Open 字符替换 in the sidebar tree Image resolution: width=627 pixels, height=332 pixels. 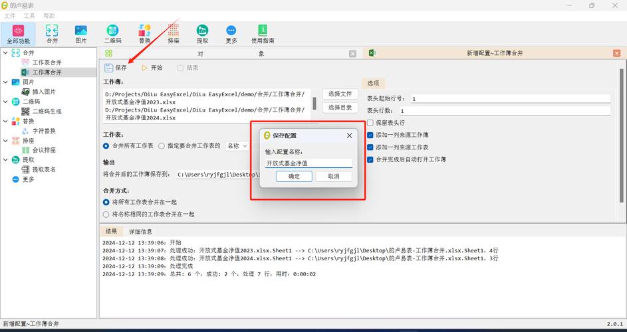pyautogui.click(x=44, y=131)
